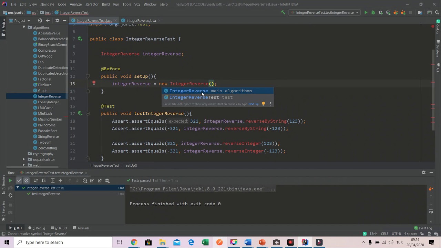Click Next Tip link in popup

tap(254, 104)
